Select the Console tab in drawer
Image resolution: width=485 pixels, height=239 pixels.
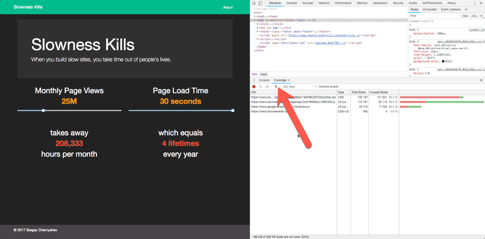(264, 80)
